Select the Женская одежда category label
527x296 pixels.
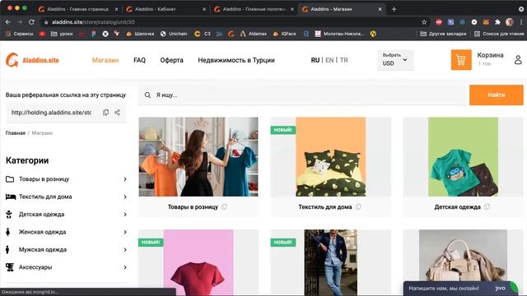point(42,232)
